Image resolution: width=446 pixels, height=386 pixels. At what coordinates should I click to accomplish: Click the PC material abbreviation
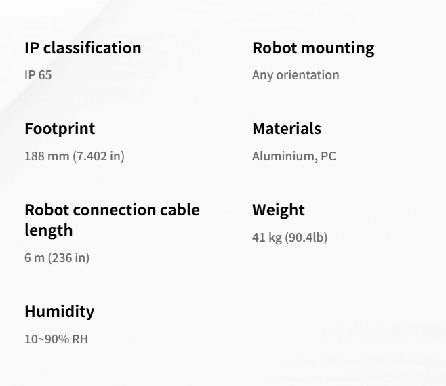[x=328, y=156]
